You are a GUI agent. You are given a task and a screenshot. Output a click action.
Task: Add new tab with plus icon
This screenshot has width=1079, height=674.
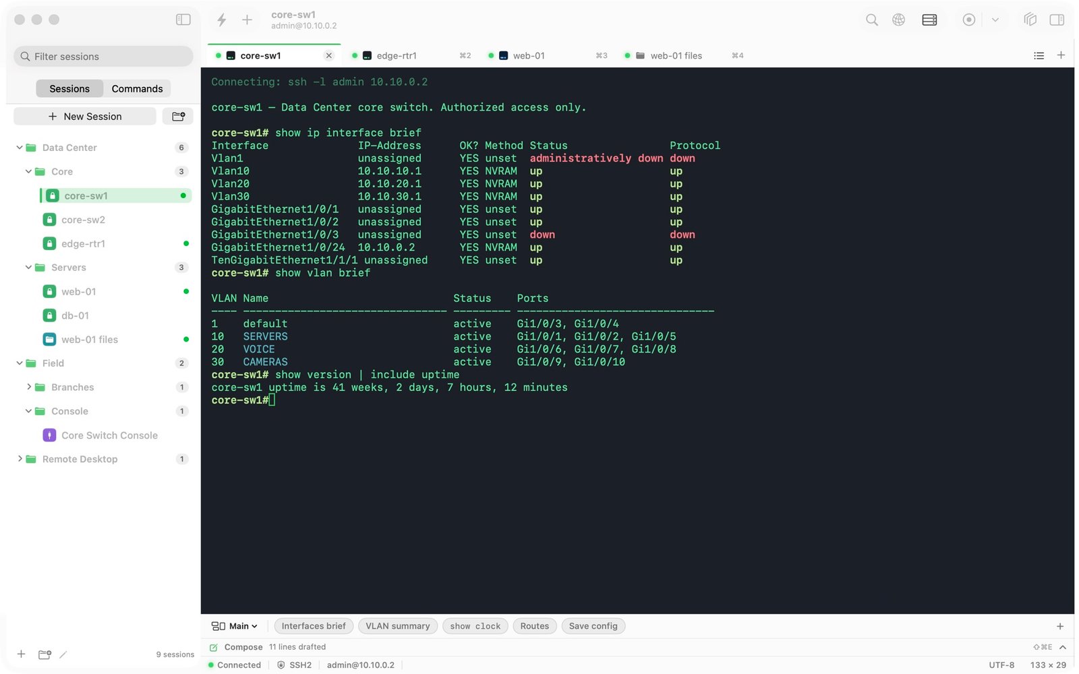pos(1061,55)
